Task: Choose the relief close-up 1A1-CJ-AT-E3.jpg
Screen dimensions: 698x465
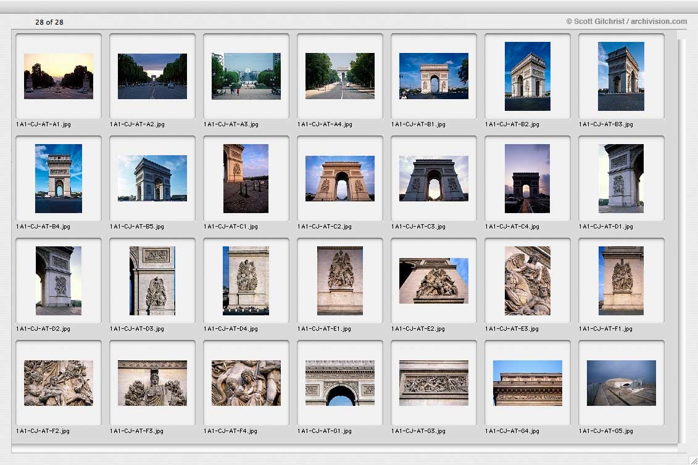Action: [x=528, y=281]
